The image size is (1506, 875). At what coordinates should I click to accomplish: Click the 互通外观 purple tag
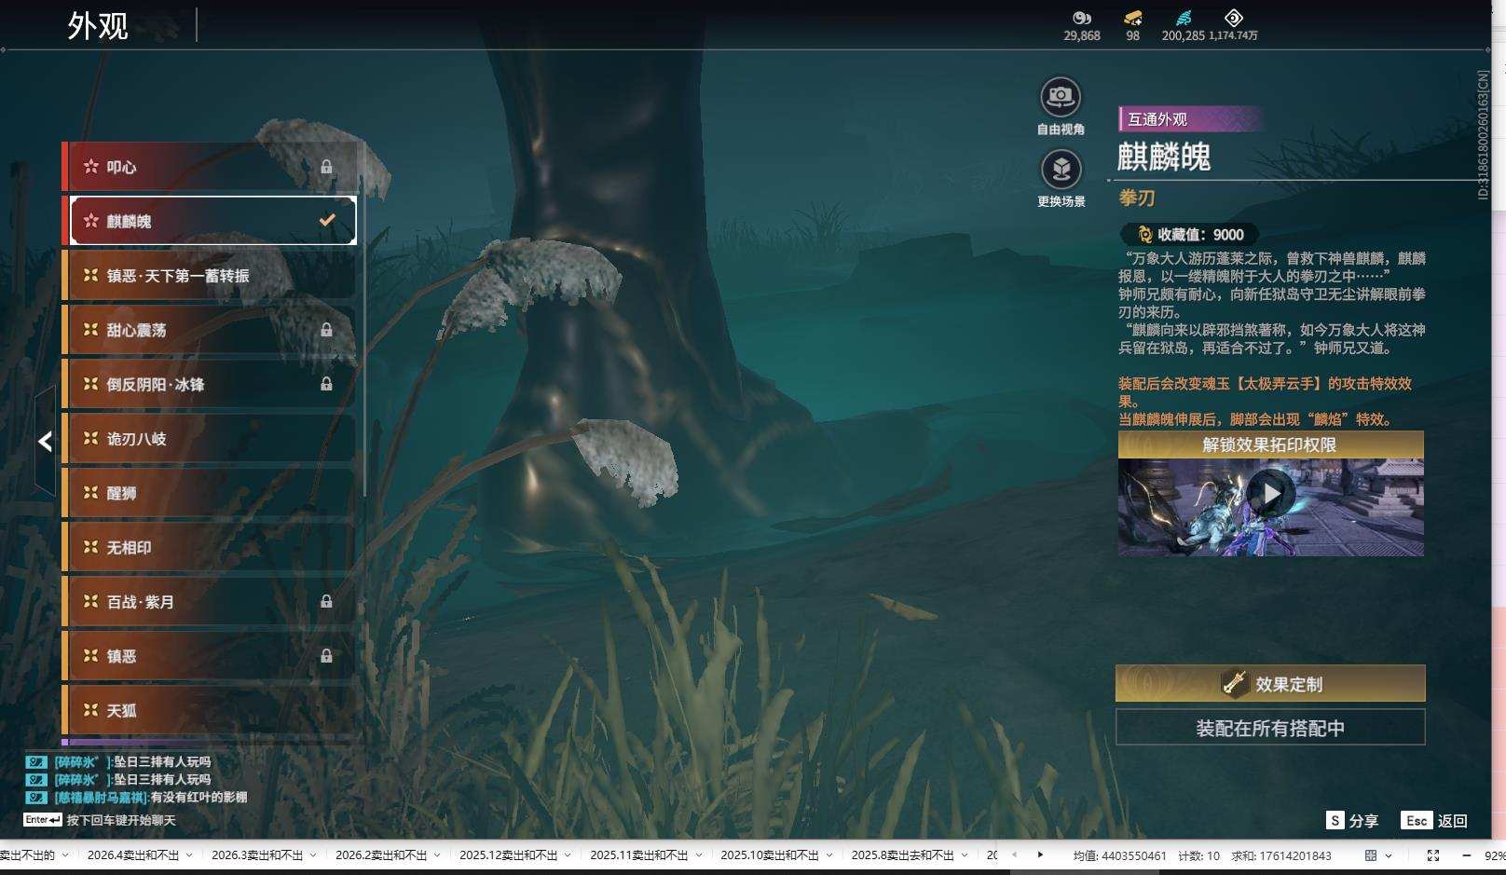click(x=1190, y=119)
